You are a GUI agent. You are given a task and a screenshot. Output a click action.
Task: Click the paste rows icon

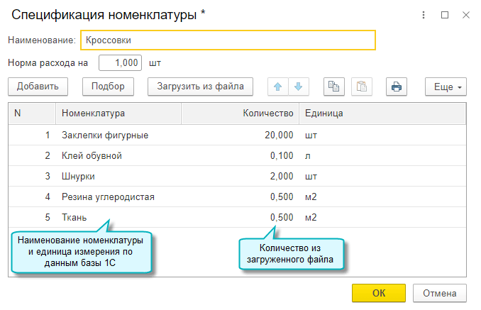coord(362,87)
